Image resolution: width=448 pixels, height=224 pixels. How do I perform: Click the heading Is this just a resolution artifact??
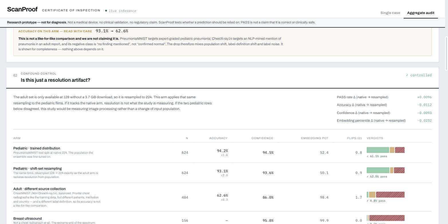(55, 80)
